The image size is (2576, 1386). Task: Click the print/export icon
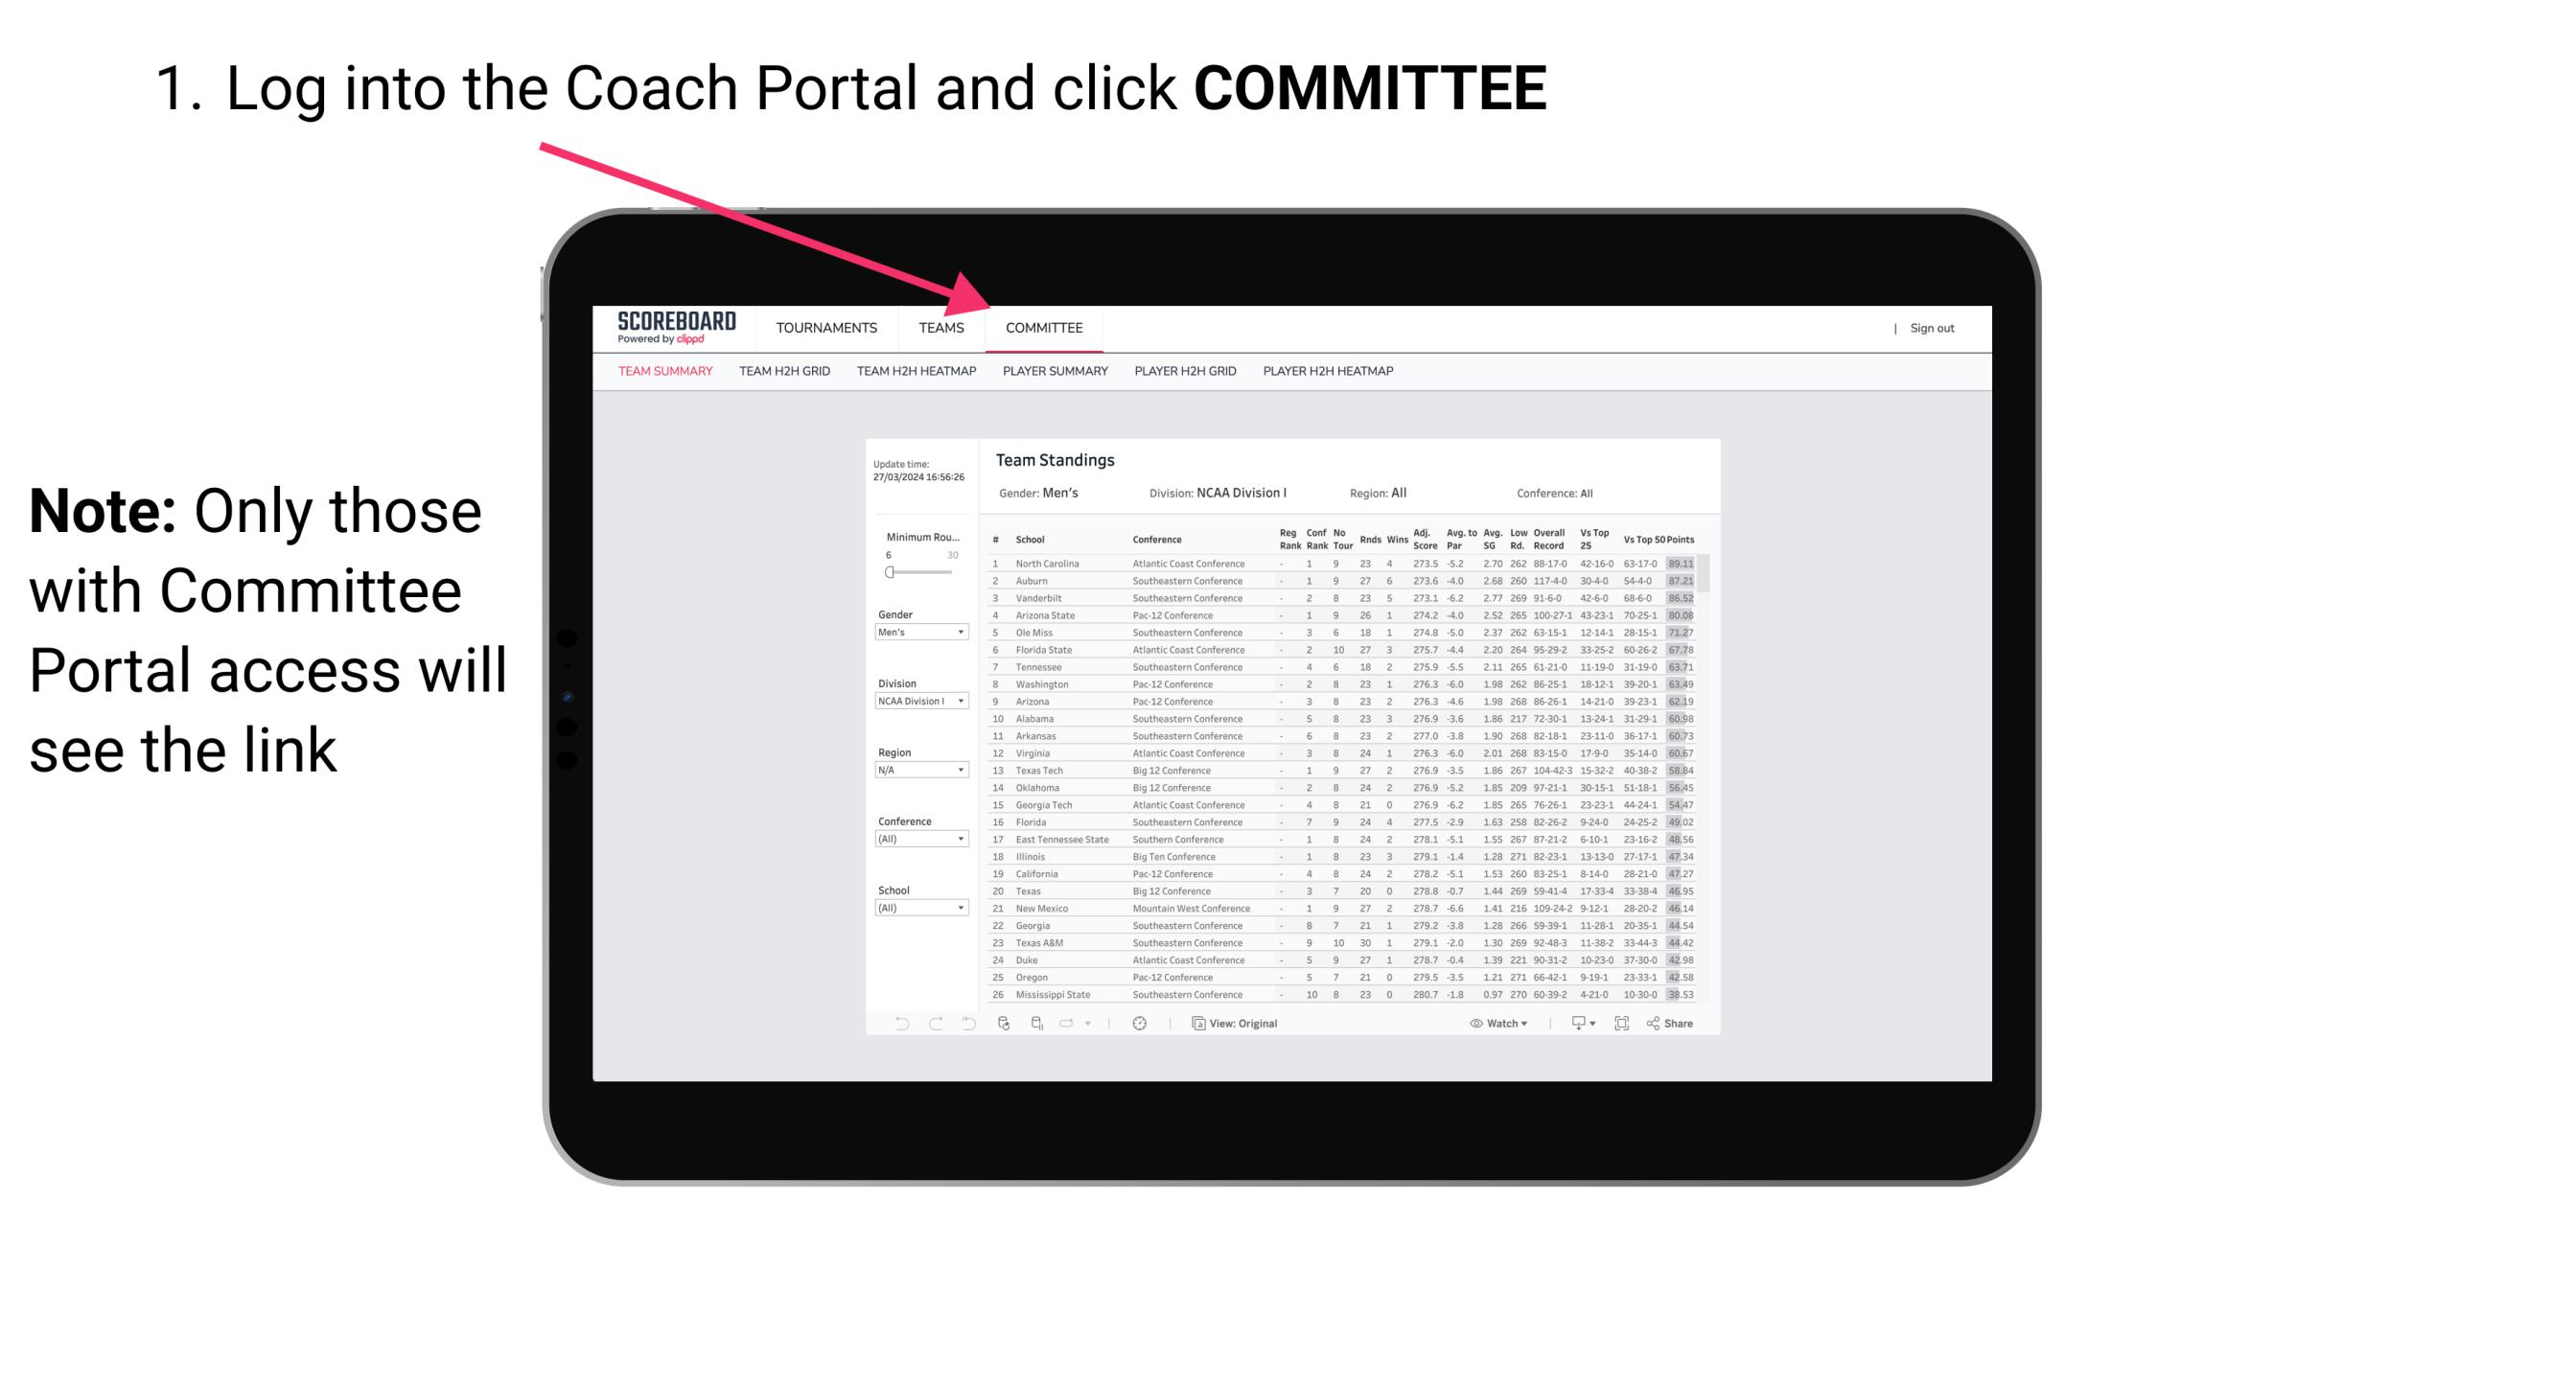(x=1574, y=1023)
